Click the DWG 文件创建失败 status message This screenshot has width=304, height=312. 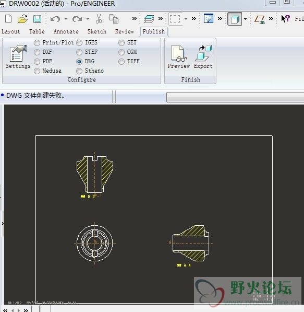point(35,96)
